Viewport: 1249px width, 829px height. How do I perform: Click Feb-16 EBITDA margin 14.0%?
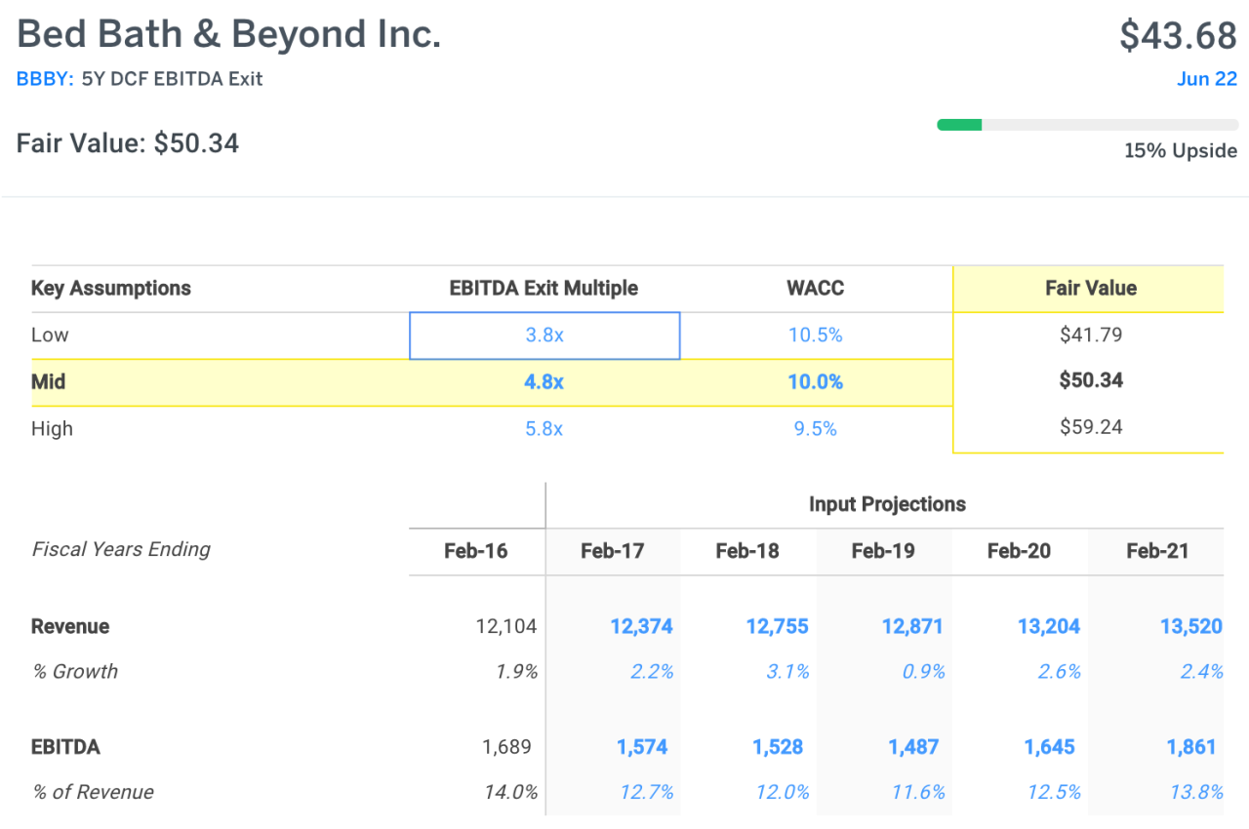pyautogui.click(x=511, y=792)
